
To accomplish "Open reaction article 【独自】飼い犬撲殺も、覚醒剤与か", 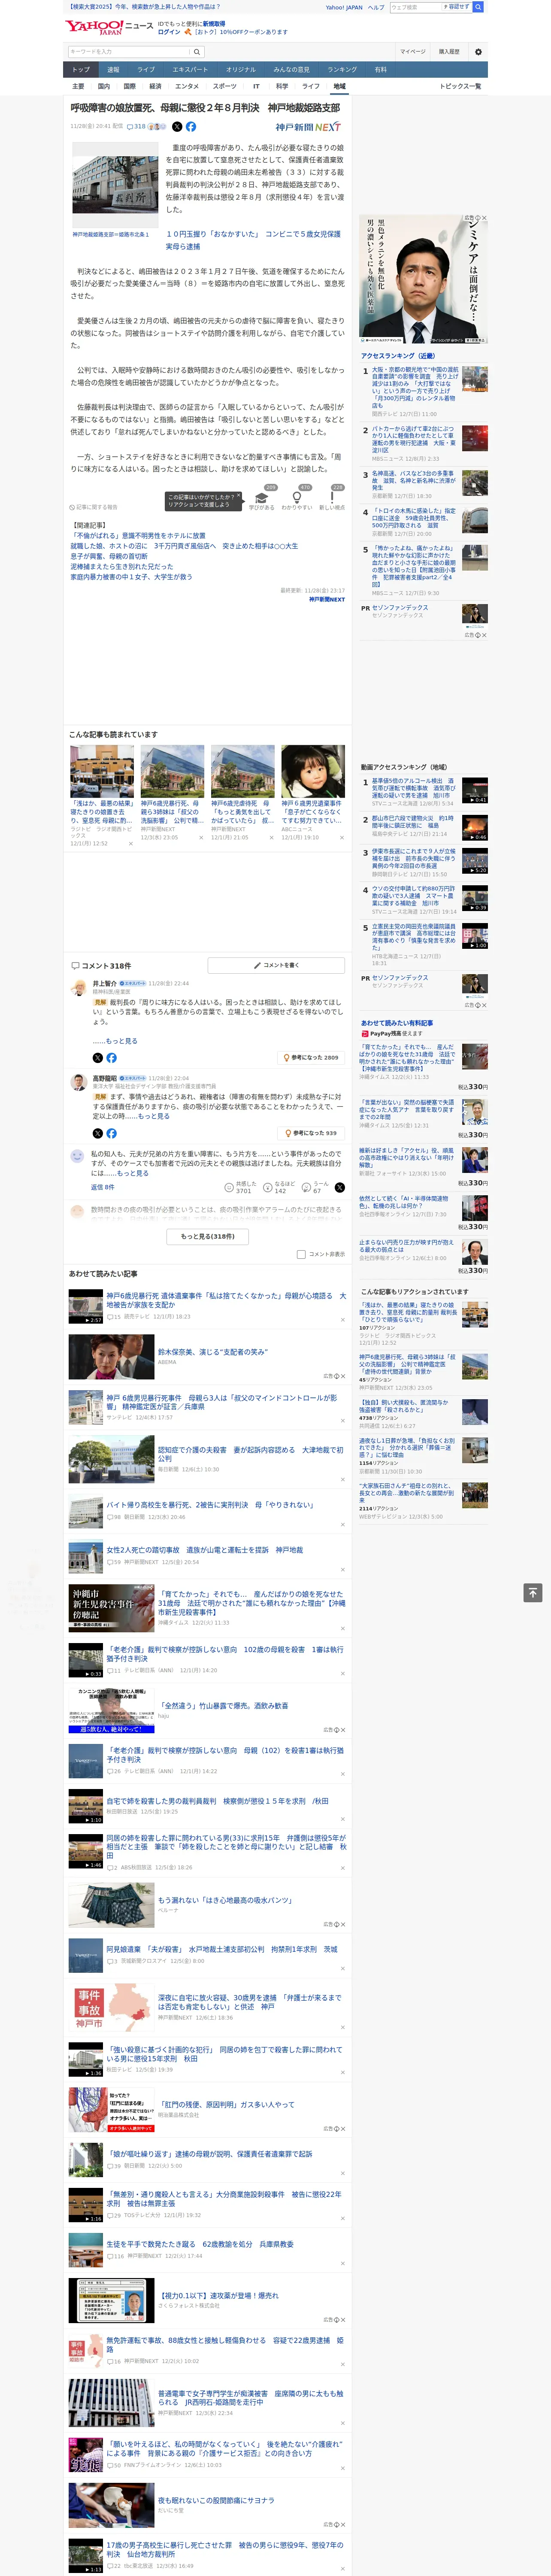I will 404,1406.
